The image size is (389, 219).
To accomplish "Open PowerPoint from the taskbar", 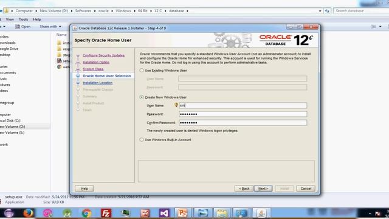I will pos(182,213).
